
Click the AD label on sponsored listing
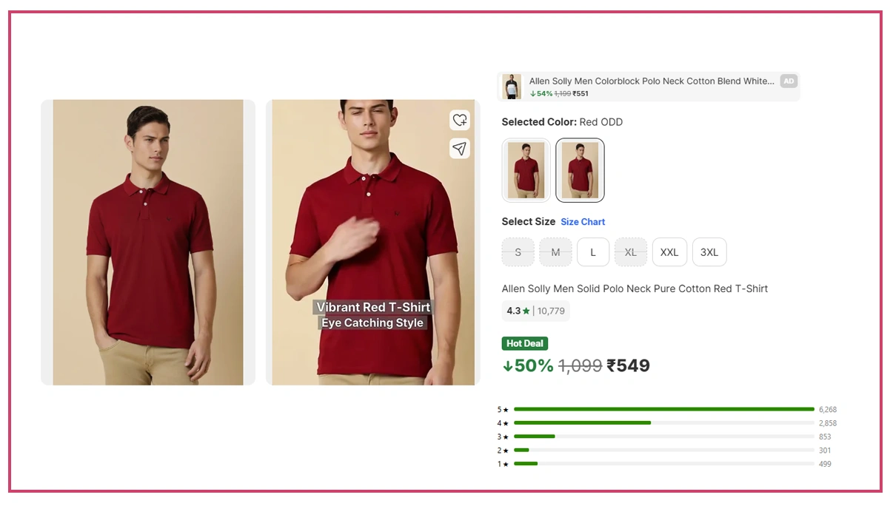point(789,81)
